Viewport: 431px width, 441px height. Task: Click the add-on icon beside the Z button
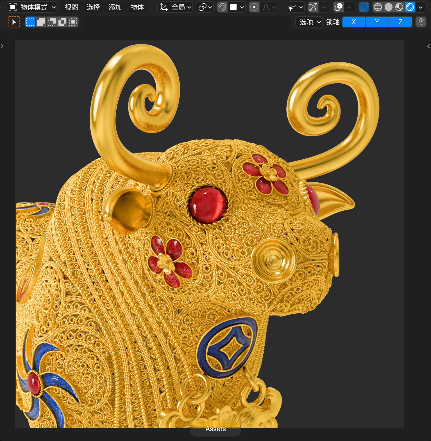(421, 22)
